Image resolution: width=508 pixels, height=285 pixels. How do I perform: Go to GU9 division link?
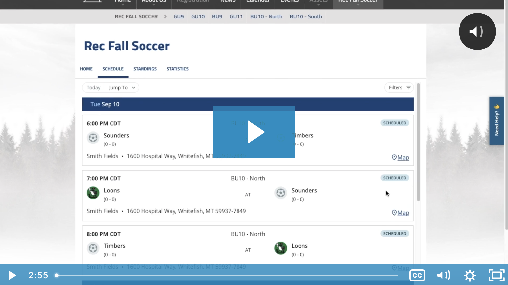pos(179,16)
